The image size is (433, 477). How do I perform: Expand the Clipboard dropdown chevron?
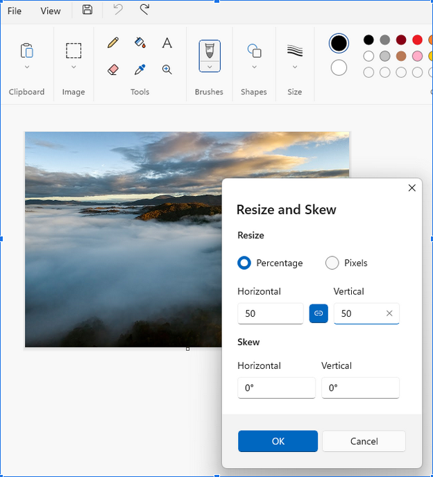(27, 67)
